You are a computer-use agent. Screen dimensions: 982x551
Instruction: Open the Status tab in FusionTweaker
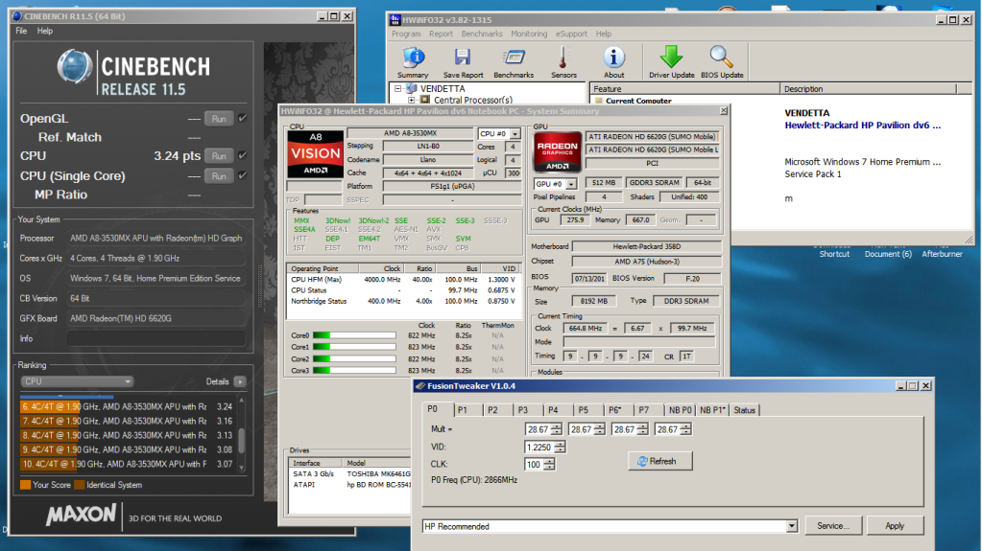click(x=744, y=410)
